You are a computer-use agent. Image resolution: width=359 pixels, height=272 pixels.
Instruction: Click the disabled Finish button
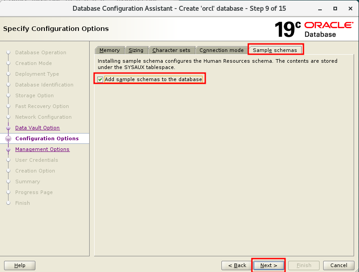(304, 265)
